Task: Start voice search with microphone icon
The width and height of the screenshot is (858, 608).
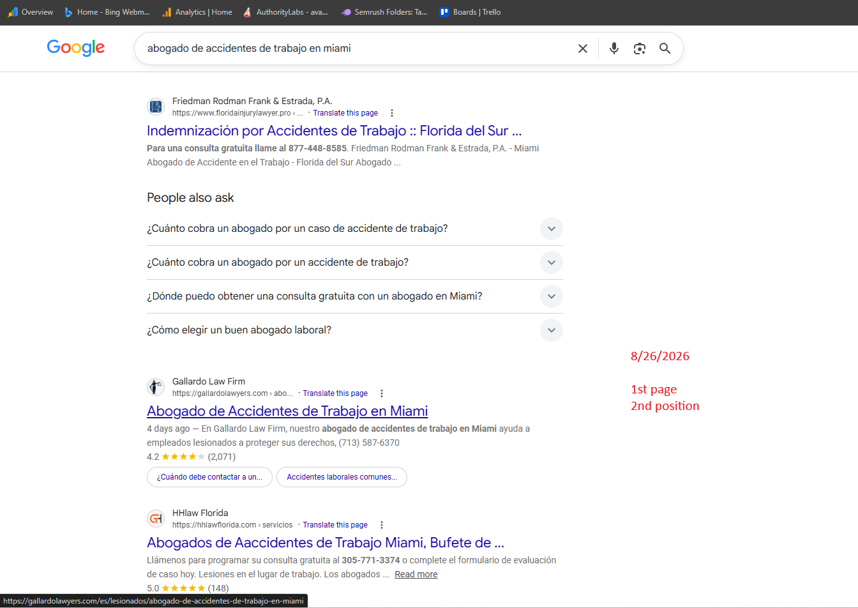Action: click(614, 49)
